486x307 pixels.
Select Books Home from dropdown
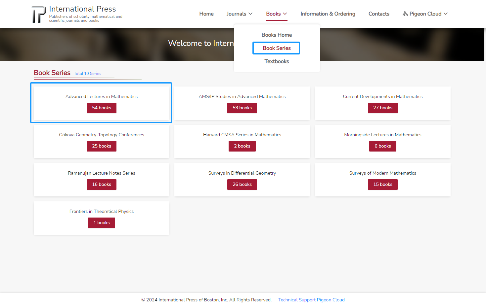point(277,35)
